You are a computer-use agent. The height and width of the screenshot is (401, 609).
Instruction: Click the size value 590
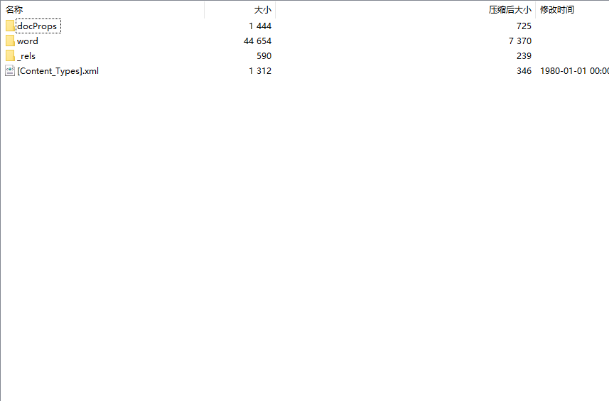pyautogui.click(x=264, y=56)
